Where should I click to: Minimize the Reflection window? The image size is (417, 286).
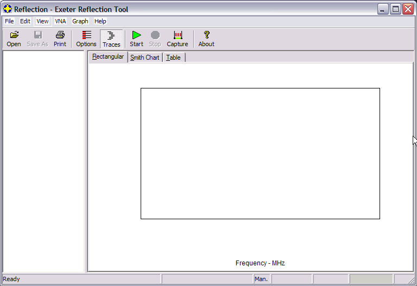click(x=383, y=9)
